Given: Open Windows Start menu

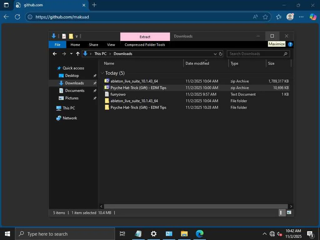Looking at the screenshot, I should pyautogui.click(x=7, y=234).
